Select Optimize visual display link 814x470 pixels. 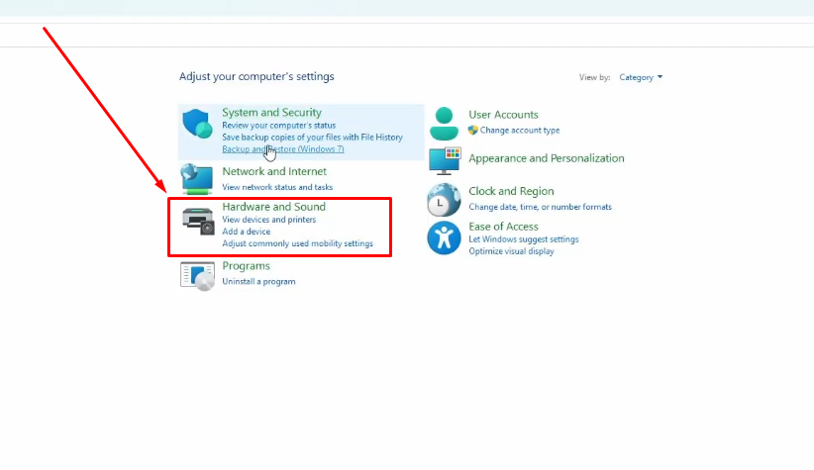pyautogui.click(x=511, y=251)
